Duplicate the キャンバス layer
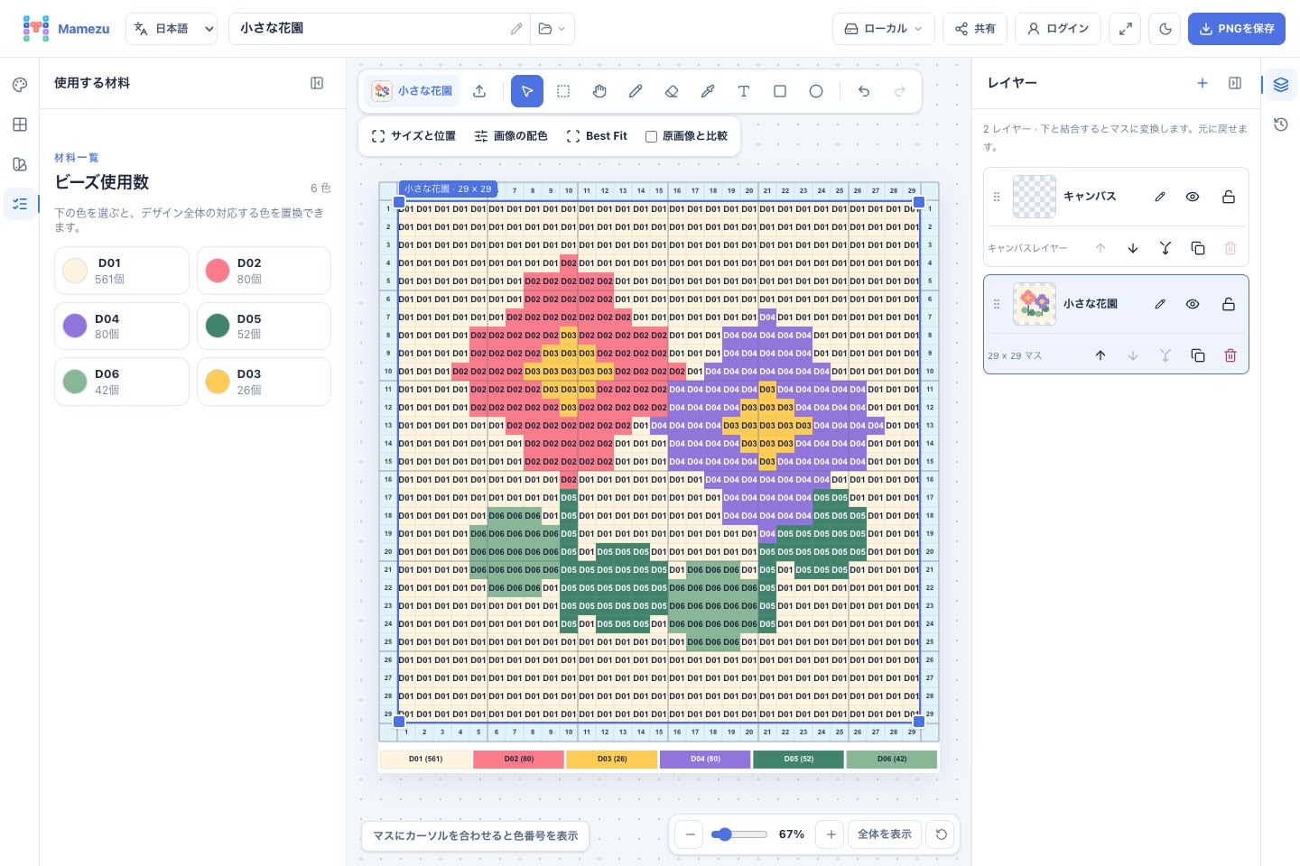 [x=1198, y=248]
